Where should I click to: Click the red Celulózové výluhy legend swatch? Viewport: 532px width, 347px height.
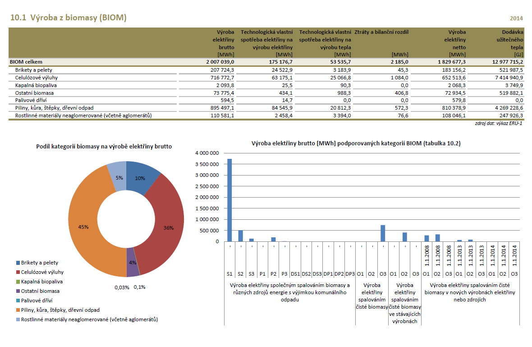point(18,272)
